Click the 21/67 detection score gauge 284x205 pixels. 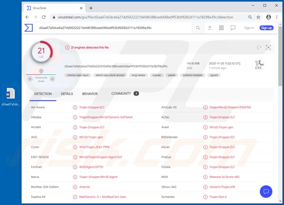coord(41,52)
